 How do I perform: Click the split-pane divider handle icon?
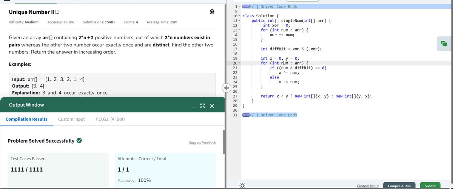coord(226,89)
